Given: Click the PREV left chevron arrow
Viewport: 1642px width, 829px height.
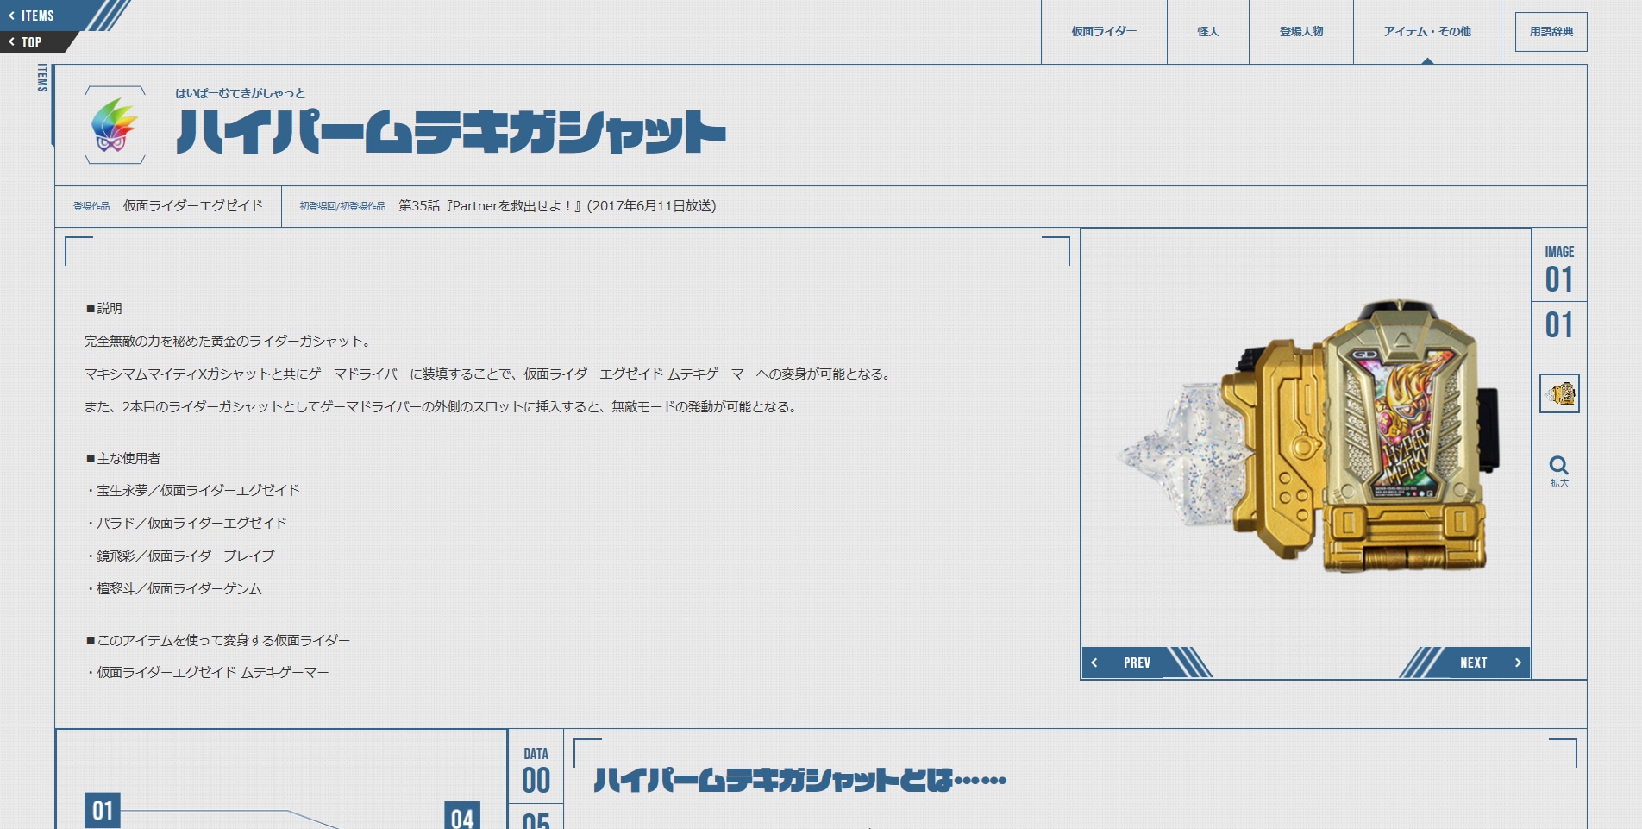Looking at the screenshot, I should coord(1094,663).
